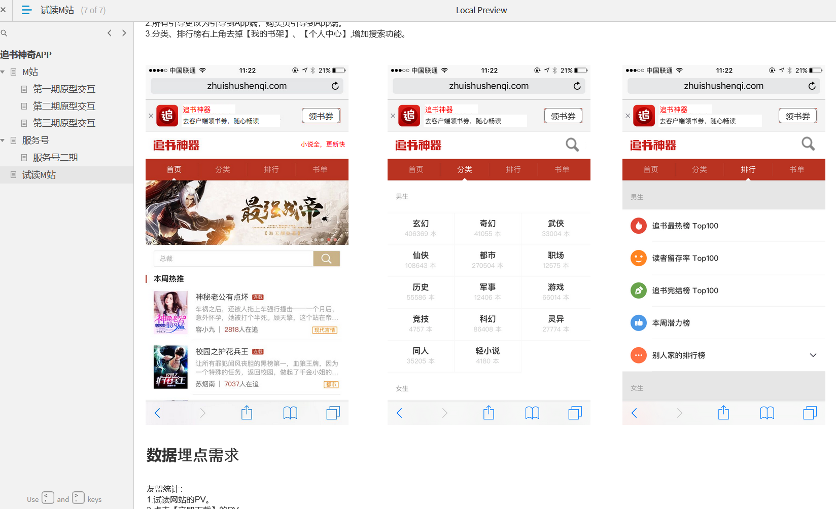The width and height of the screenshot is (836, 509).
Task: Open 本周潜力榜 thumbs-up ranking
Action: pos(724,323)
